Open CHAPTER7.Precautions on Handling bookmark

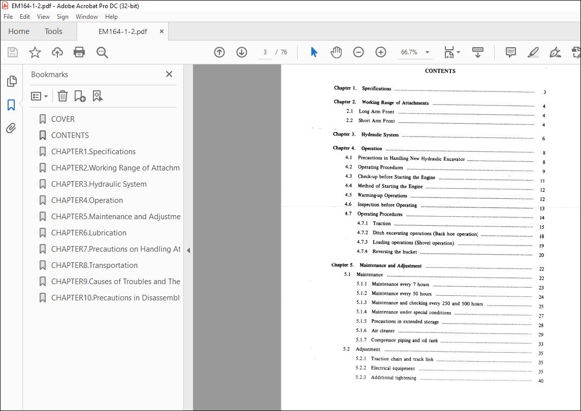116,249
